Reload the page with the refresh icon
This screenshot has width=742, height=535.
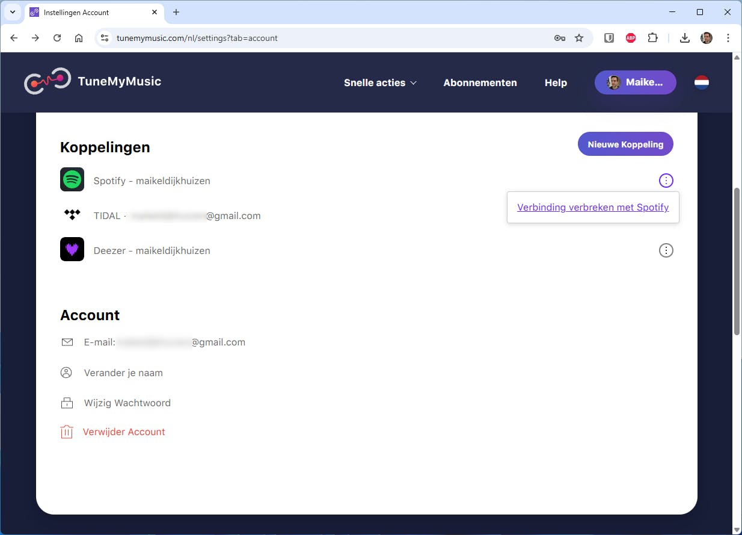pos(57,38)
